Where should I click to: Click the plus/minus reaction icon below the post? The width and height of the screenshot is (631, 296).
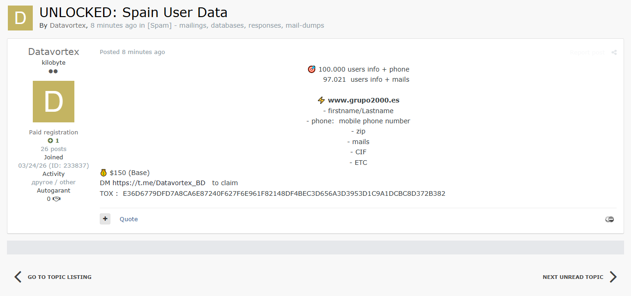pos(609,219)
